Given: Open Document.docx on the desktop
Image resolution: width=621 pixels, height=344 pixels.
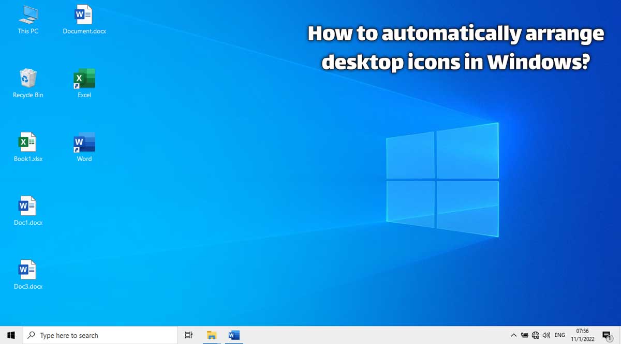Looking at the screenshot, I should click(x=84, y=15).
